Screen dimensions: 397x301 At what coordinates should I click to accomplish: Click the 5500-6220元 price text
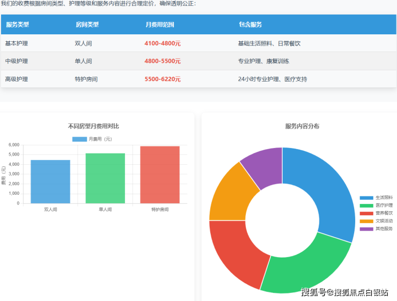162,79
